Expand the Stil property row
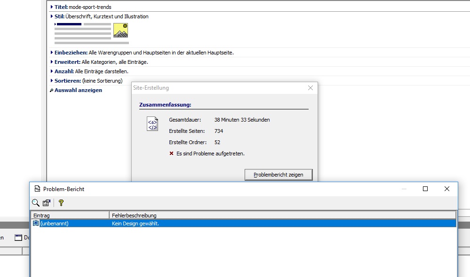Viewport: 470px width, 277px height. (52, 16)
